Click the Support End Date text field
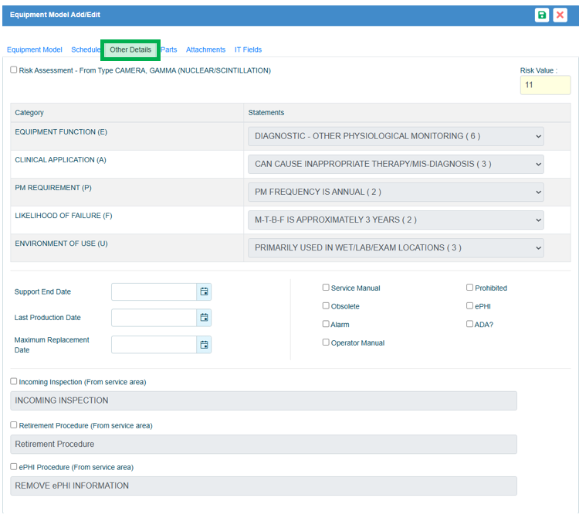Image resolution: width=579 pixels, height=518 pixels. [x=154, y=291]
